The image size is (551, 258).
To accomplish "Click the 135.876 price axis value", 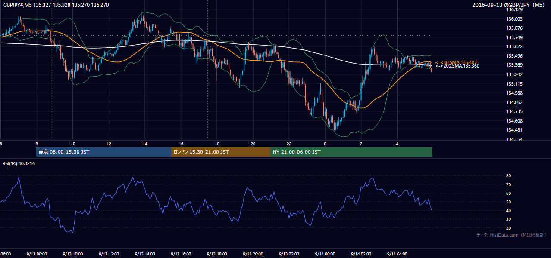I will click(x=514, y=28).
